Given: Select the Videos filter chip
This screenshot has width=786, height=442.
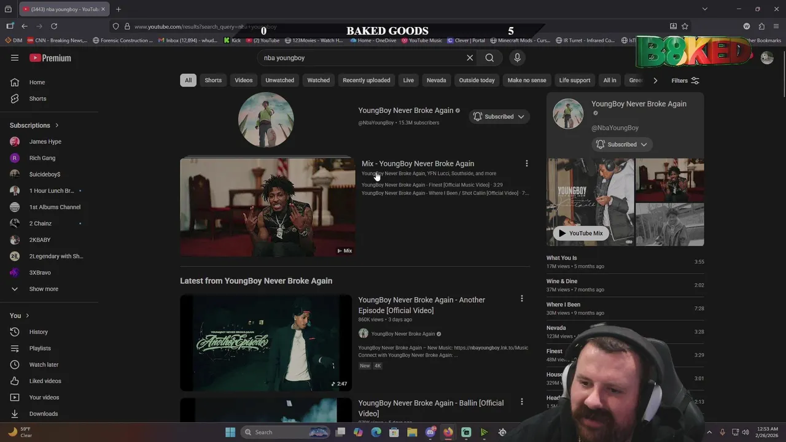Looking at the screenshot, I should [243, 80].
